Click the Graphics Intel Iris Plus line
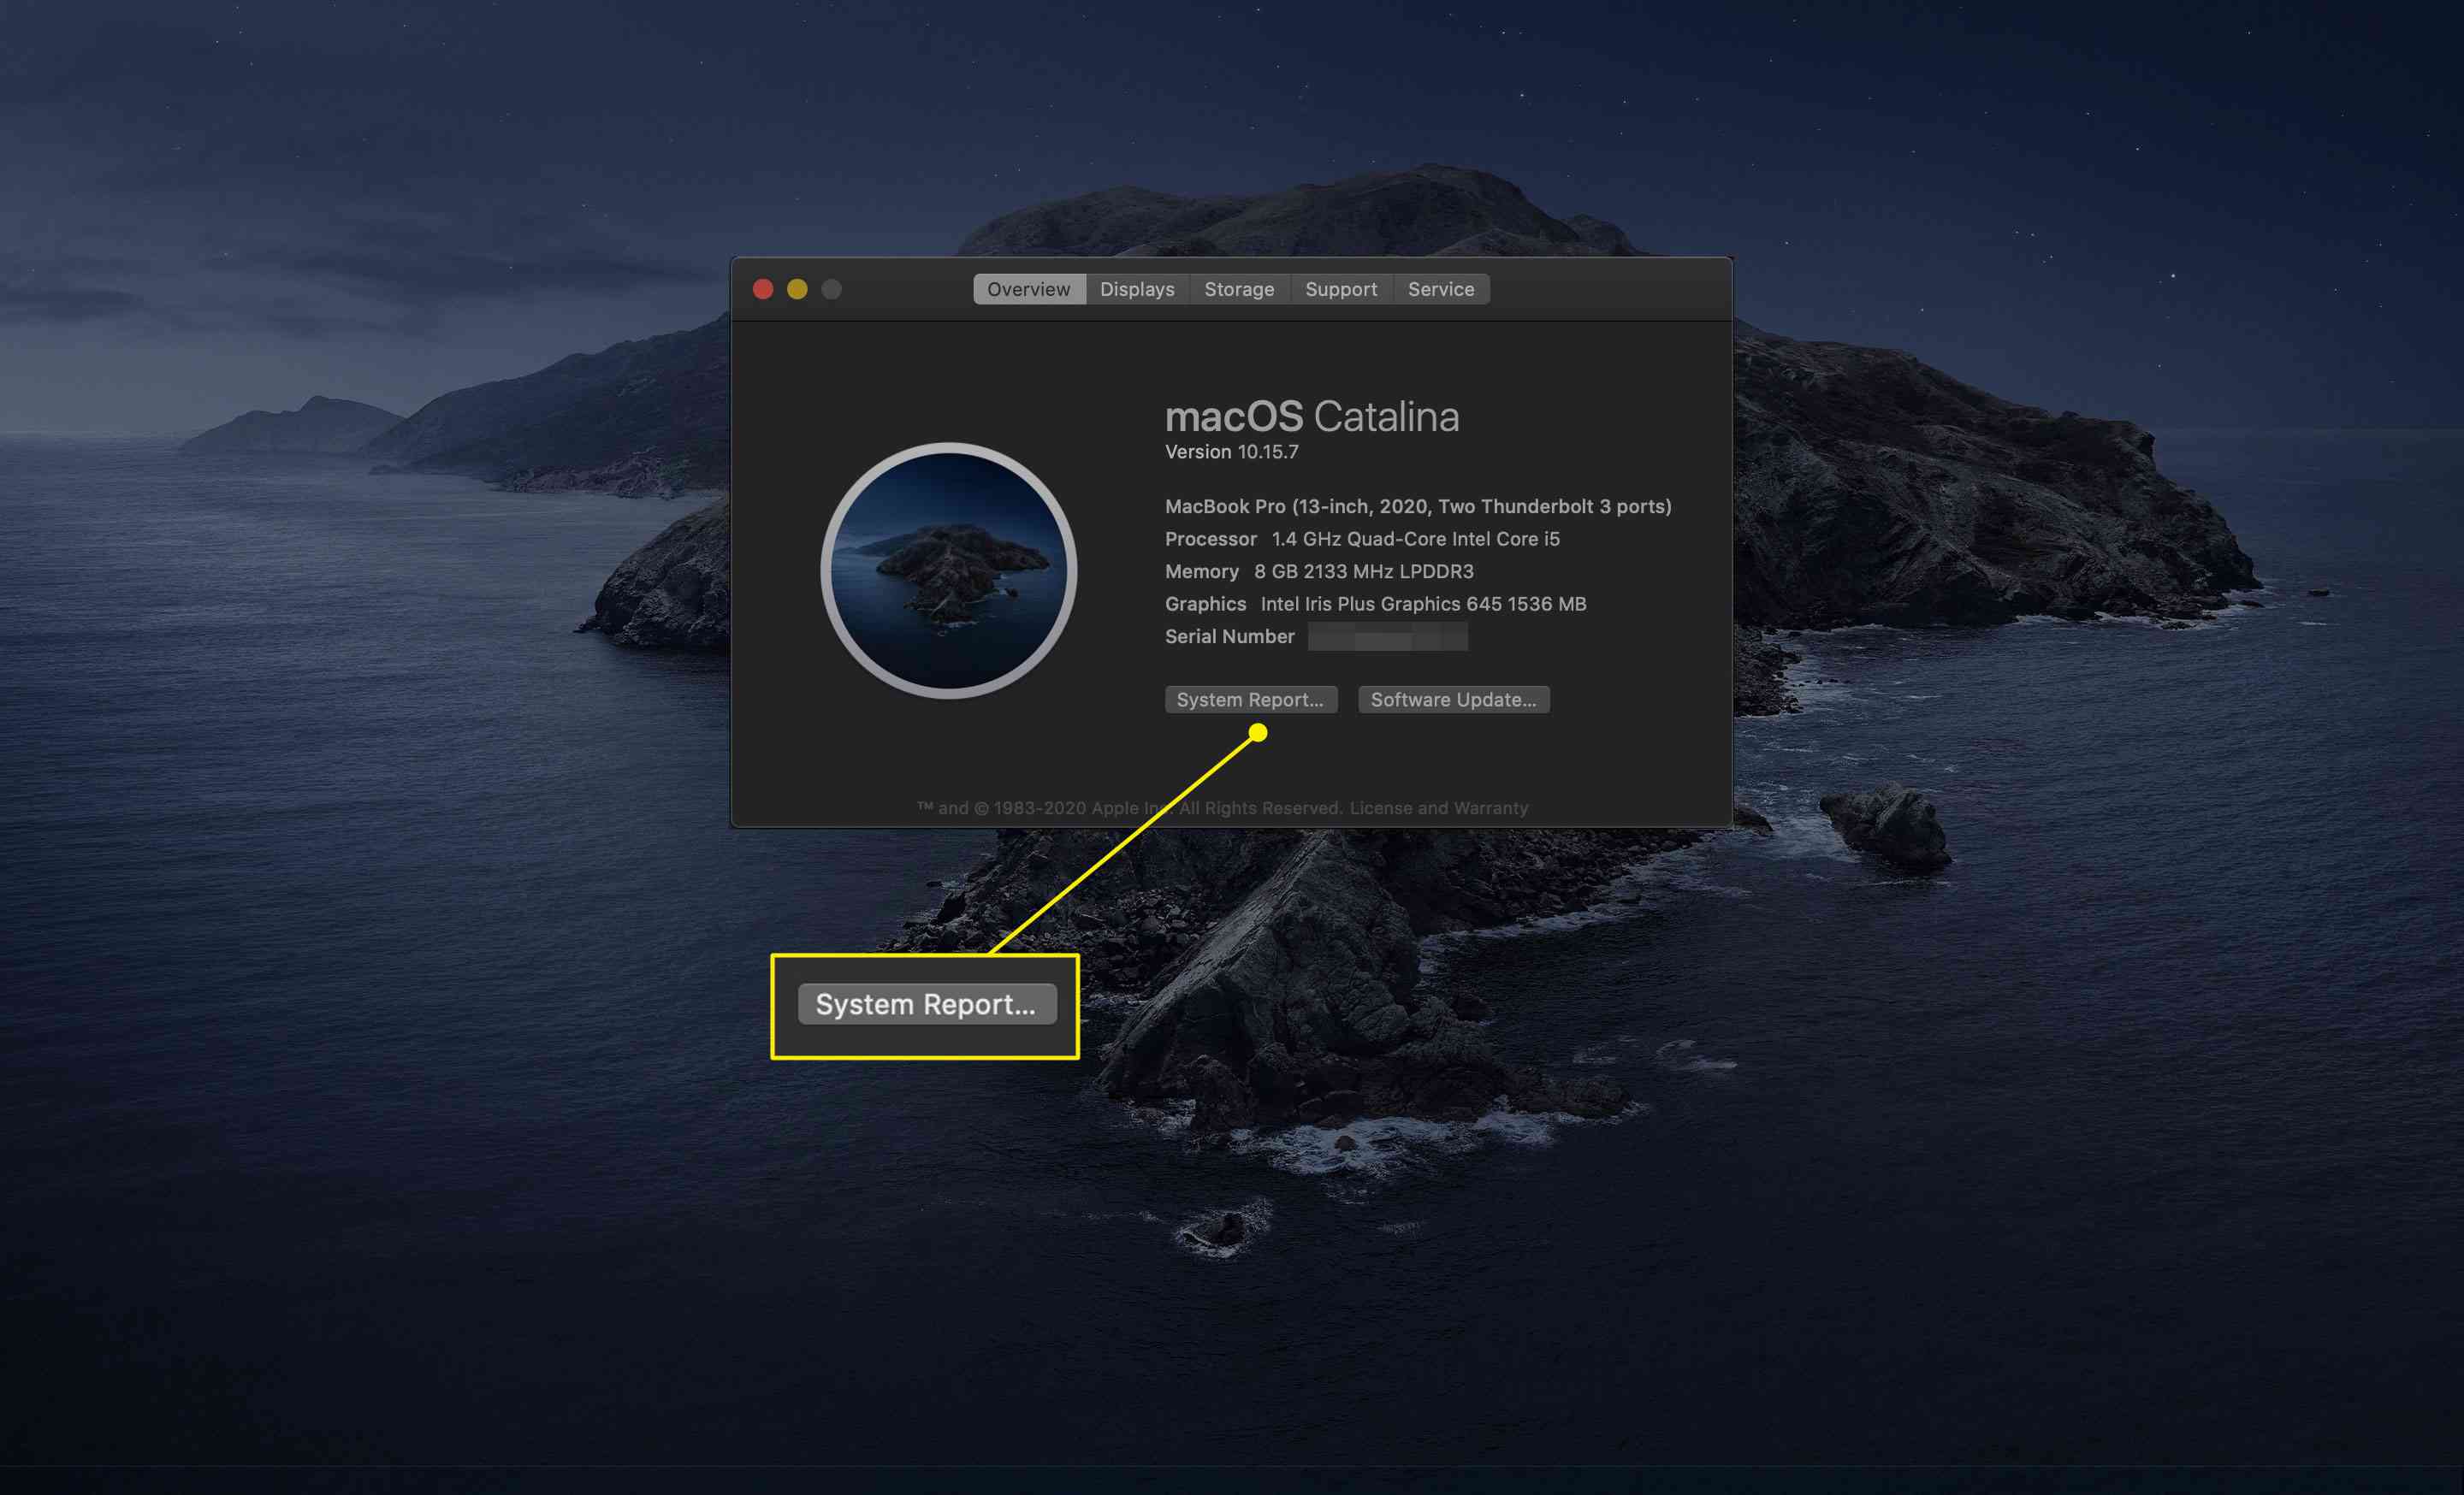The image size is (2464, 1495). (x=1375, y=604)
